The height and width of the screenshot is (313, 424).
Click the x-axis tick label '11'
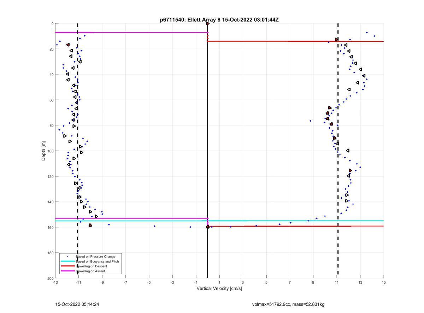tap(337, 282)
